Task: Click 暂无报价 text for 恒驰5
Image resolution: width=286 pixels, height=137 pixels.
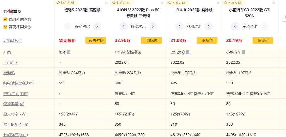Action: (67, 40)
